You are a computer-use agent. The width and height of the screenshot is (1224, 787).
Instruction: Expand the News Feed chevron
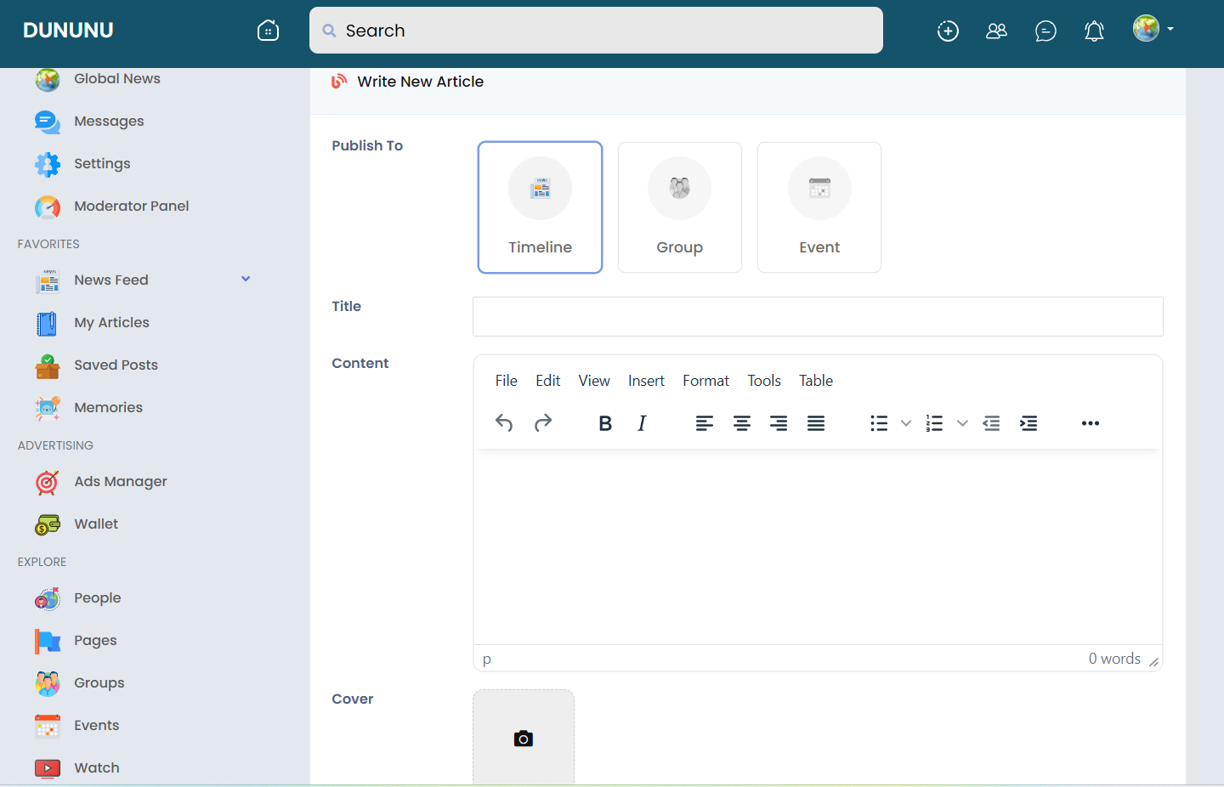pos(246,279)
